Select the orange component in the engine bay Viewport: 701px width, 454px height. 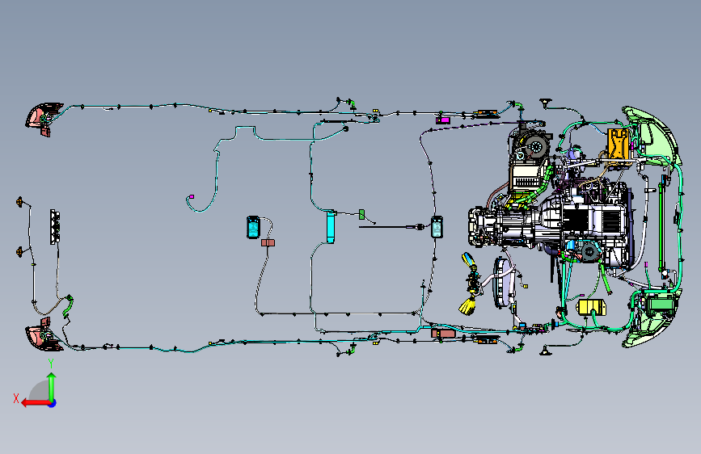click(x=618, y=144)
